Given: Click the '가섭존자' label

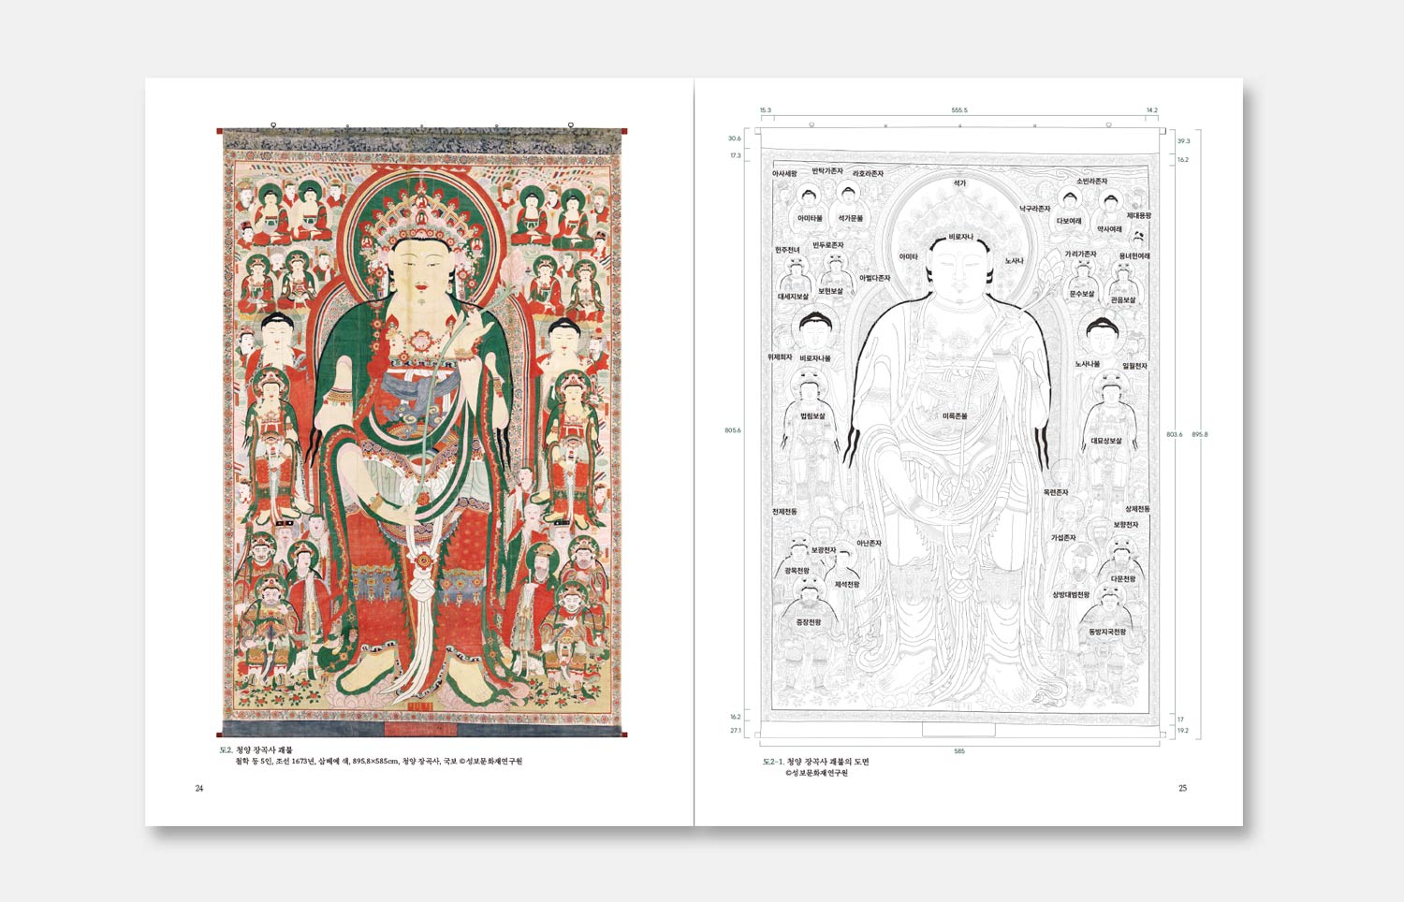Looking at the screenshot, I should pyautogui.click(x=1063, y=538).
